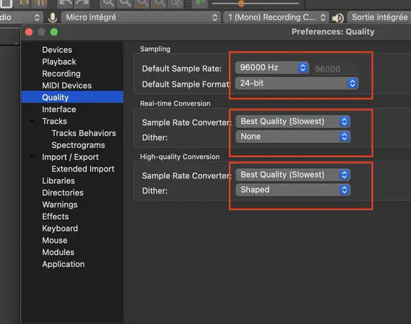Select Playback in the preferences sidebar
The image size is (411, 324).
[59, 62]
